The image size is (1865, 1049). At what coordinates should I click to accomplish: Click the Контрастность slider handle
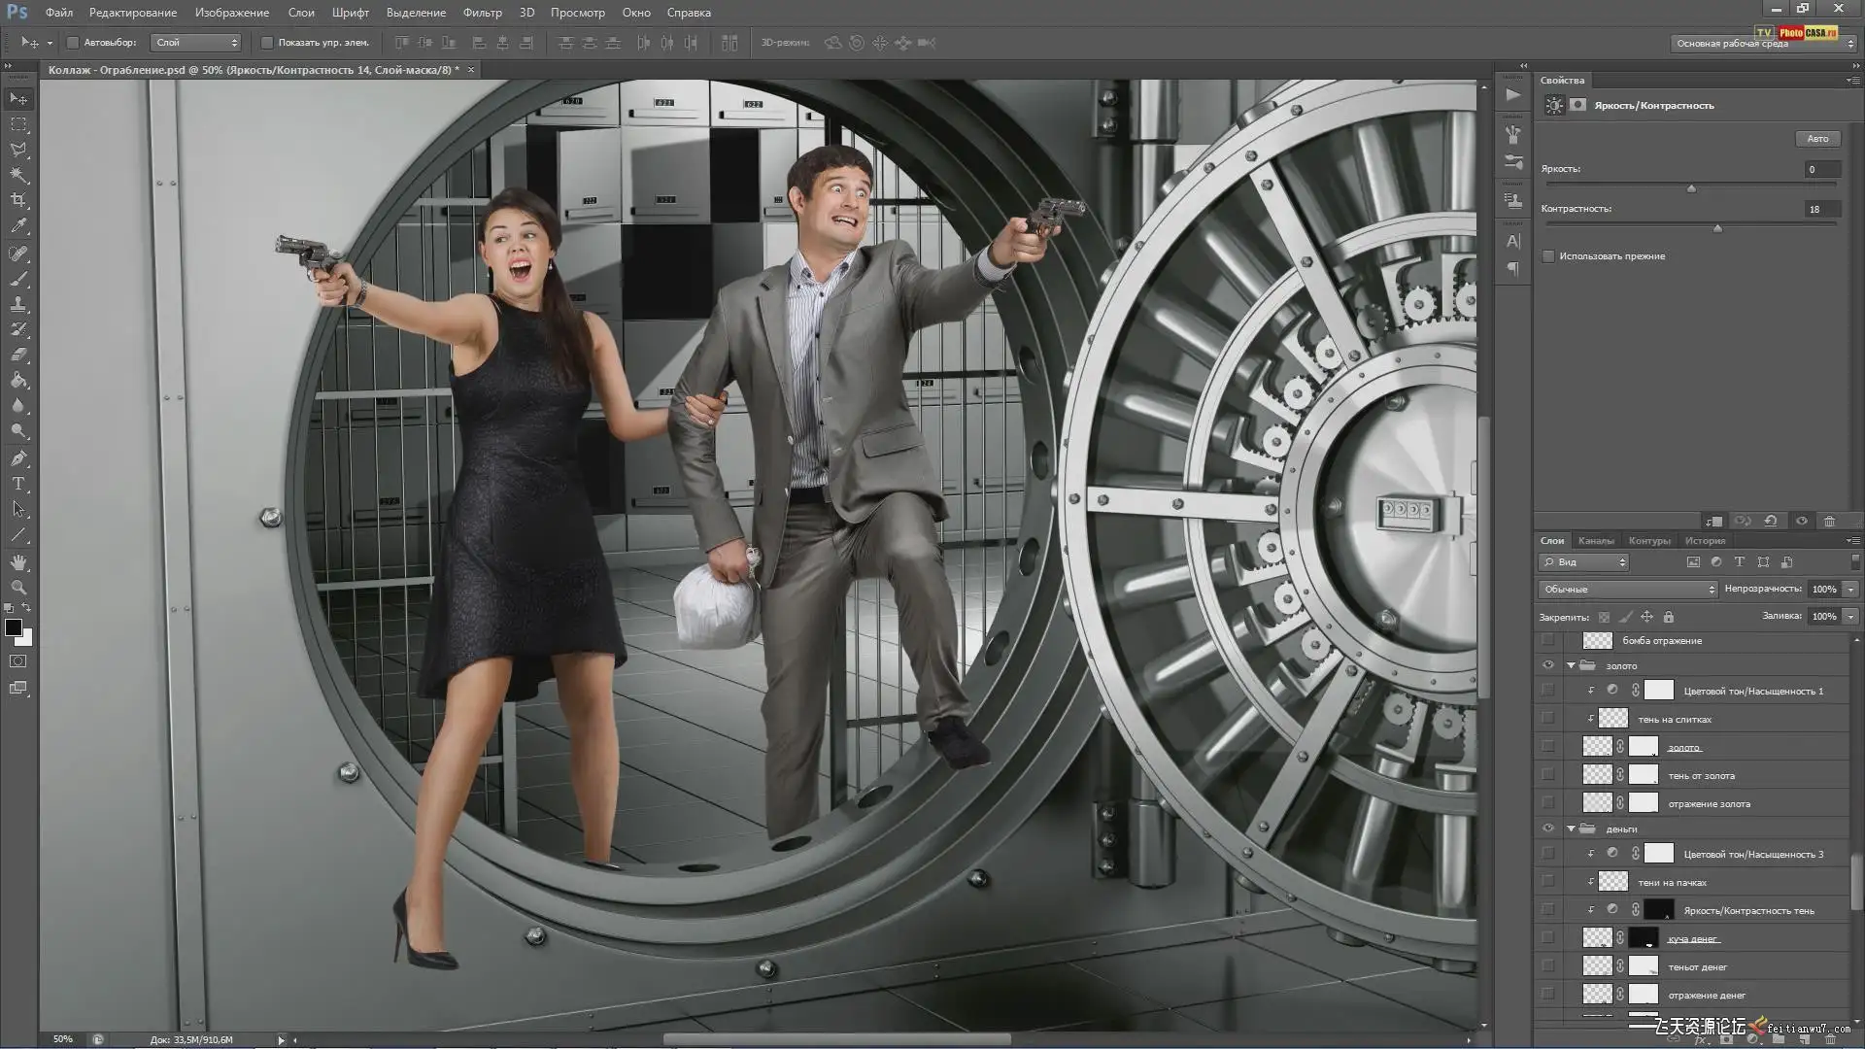(1717, 228)
